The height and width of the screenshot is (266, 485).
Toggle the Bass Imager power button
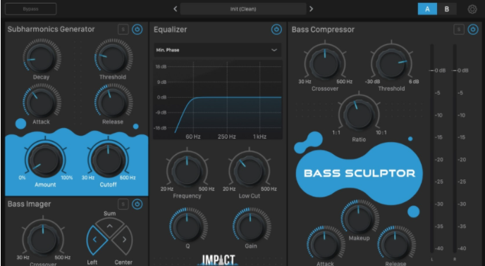(x=137, y=204)
